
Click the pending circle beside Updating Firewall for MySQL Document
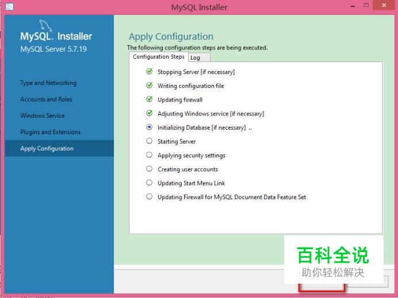[x=150, y=196]
